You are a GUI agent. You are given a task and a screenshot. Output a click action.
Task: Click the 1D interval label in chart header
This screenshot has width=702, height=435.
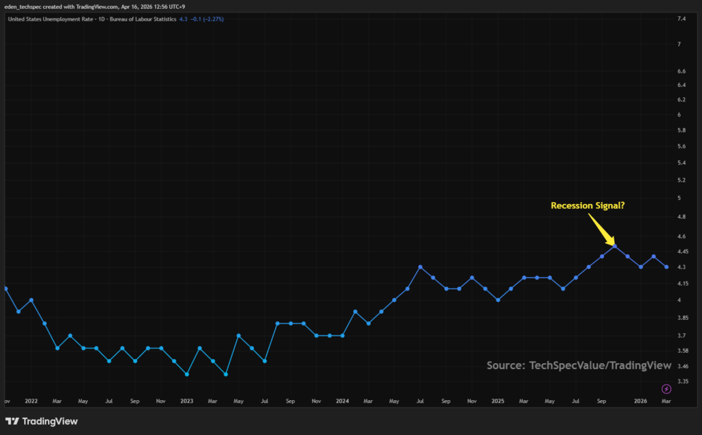coord(101,19)
